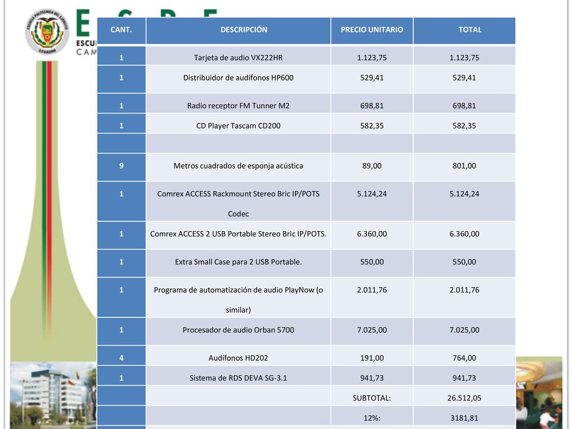Click unit price 191,00
The width and height of the screenshot is (572, 429).
pyautogui.click(x=371, y=358)
